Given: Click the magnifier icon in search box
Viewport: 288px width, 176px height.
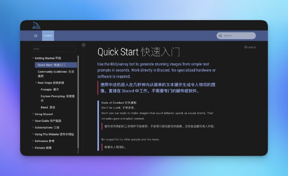Looking at the screenshot, I should [x=220, y=36].
